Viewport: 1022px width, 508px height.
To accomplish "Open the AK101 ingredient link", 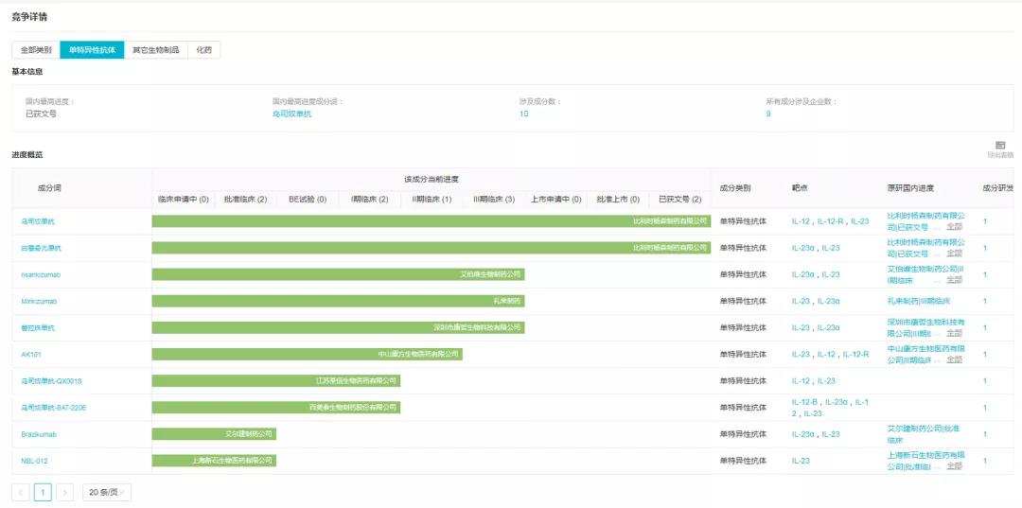I will pyautogui.click(x=31, y=354).
